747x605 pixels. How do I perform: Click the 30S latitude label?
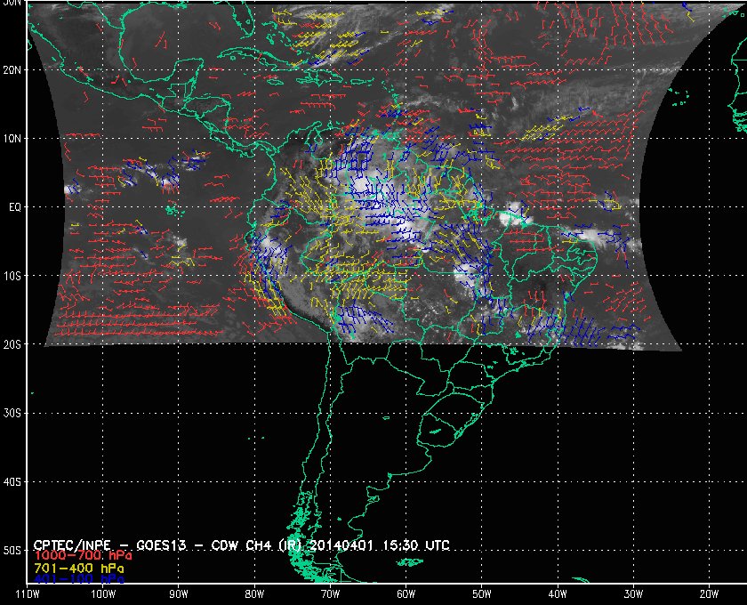click(12, 414)
